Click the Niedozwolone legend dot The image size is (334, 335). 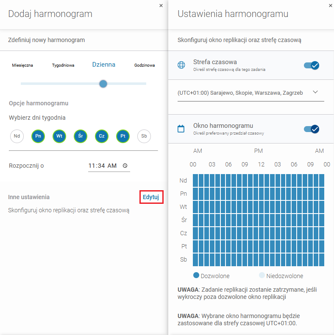262,275
